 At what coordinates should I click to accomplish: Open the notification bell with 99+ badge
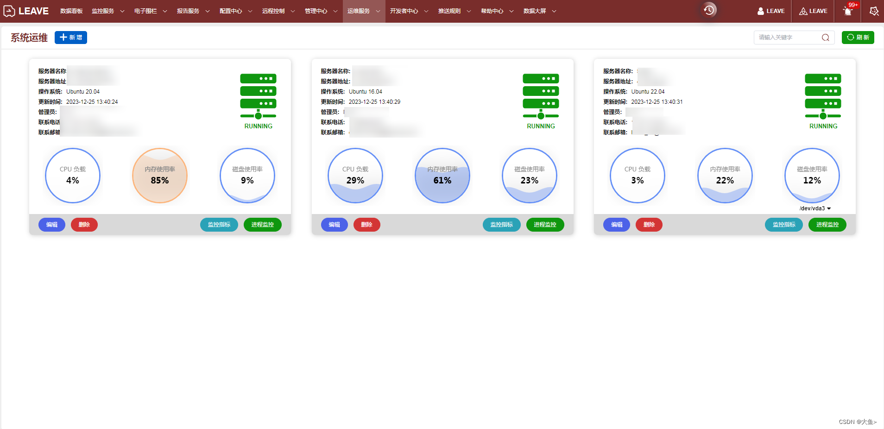pos(848,11)
